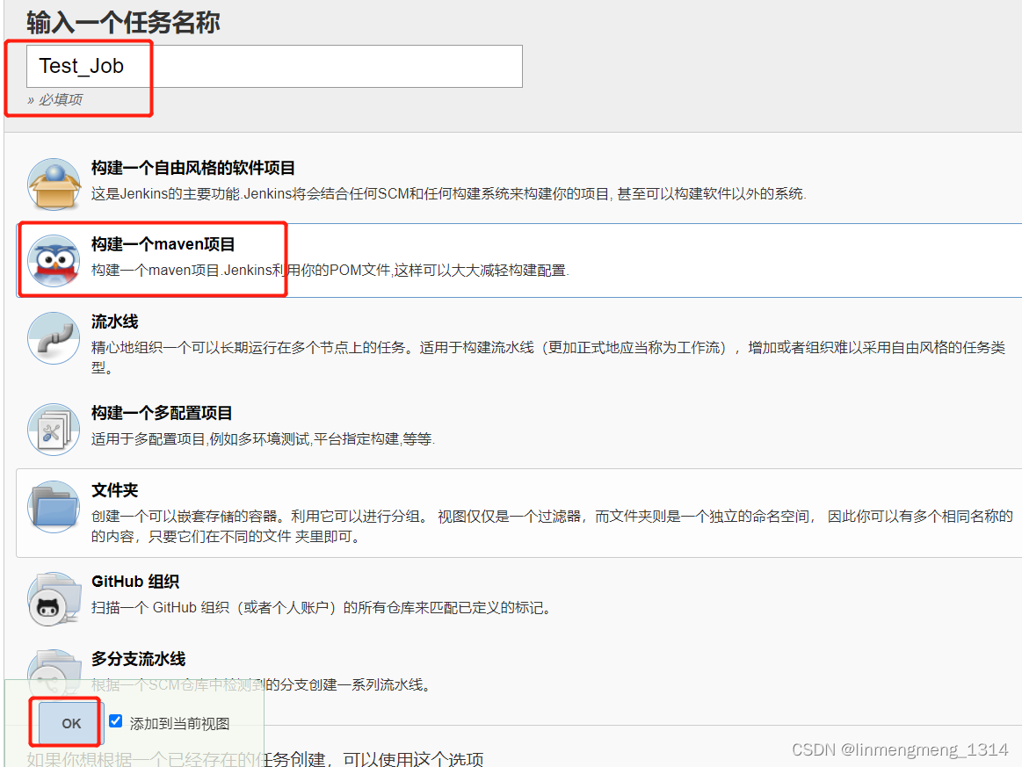Screen dimensions: 1022x767
Task: Click the GitHub account scanning description
Action: tap(322, 608)
